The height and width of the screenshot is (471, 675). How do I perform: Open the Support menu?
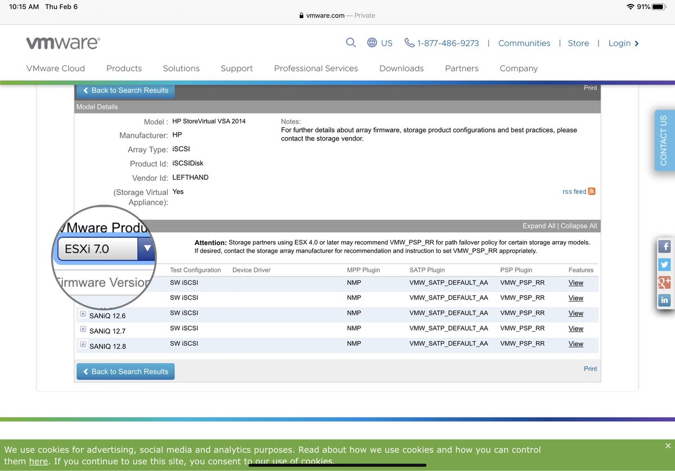(x=237, y=69)
